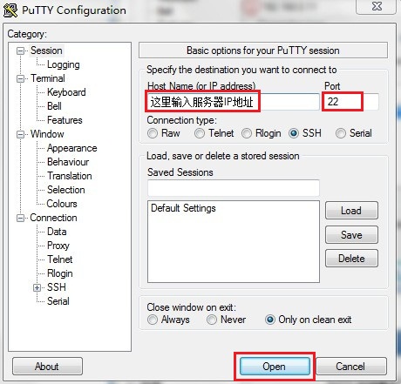401x384 pixels.
Task: Click the Open button to connect
Action: [275, 367]
